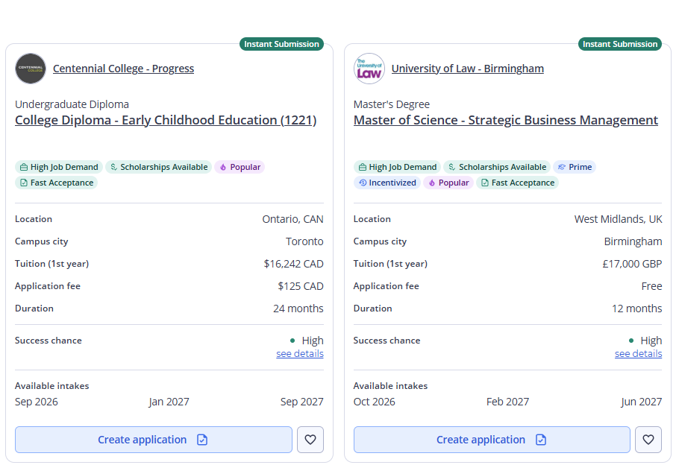
Task: Click the $16,242 CAD tuition value
Action: [x=293, y=264]
